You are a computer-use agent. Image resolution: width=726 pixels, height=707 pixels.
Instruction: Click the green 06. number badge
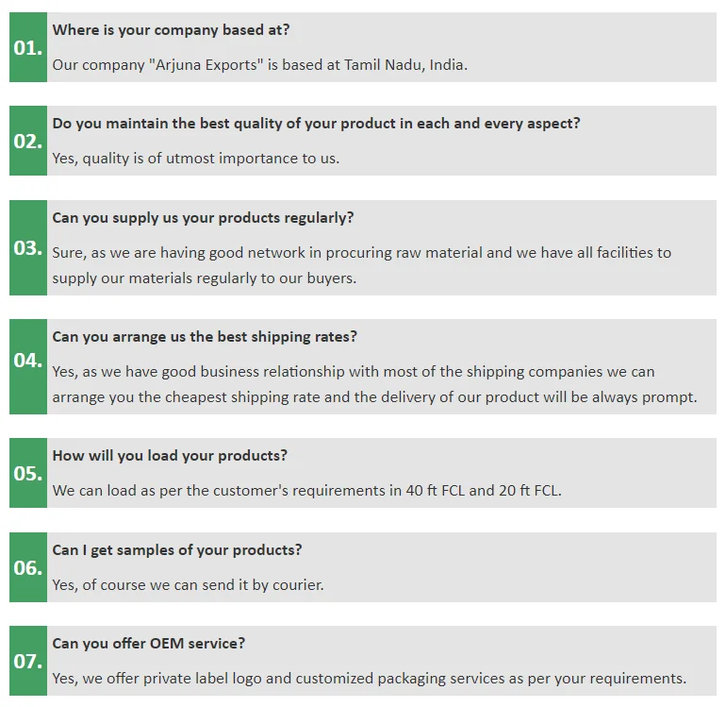tap(28, 567)
